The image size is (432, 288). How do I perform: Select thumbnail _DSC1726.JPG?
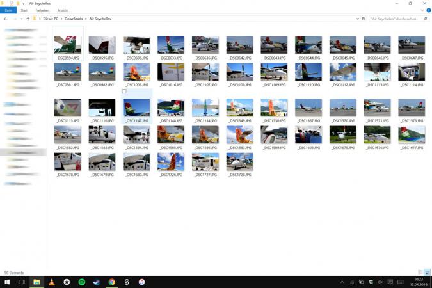click(171, 161)
